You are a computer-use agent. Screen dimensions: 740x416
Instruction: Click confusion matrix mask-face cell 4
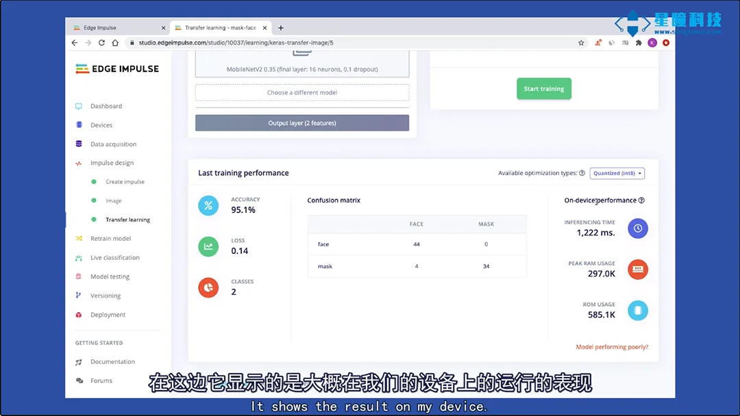click(x=417, y=266)
